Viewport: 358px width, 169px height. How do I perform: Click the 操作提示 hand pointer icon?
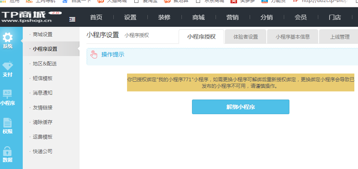pos(94,54)
